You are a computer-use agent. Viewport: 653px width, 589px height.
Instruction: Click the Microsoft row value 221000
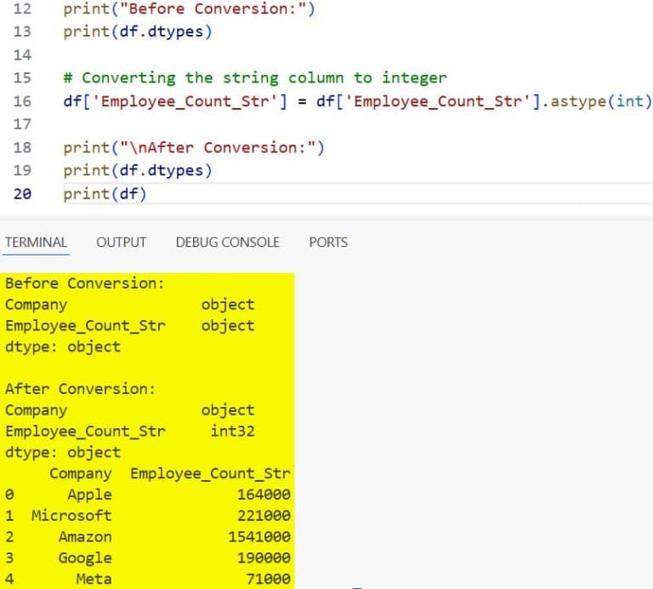coord(264,516)
